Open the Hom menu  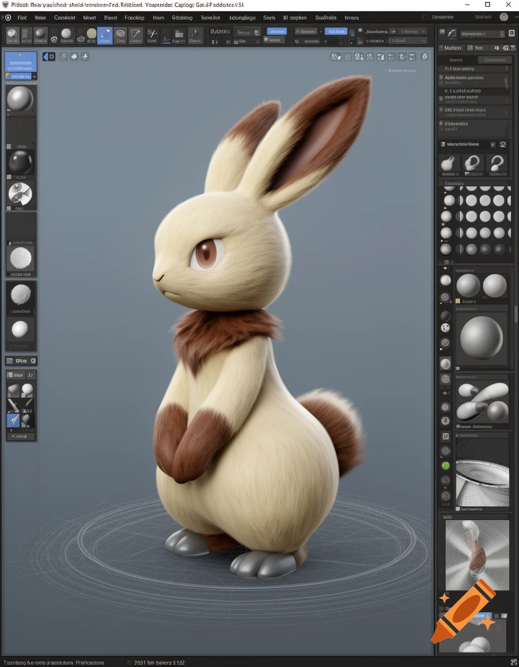click(159, 17)
